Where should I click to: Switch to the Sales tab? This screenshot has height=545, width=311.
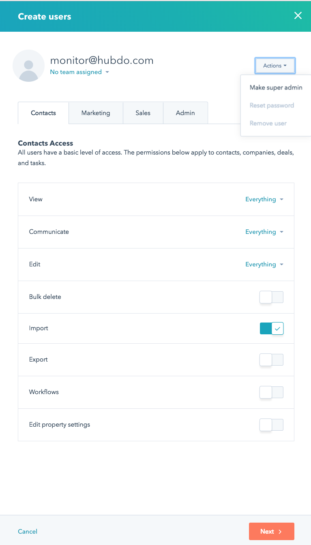(143, 113)
